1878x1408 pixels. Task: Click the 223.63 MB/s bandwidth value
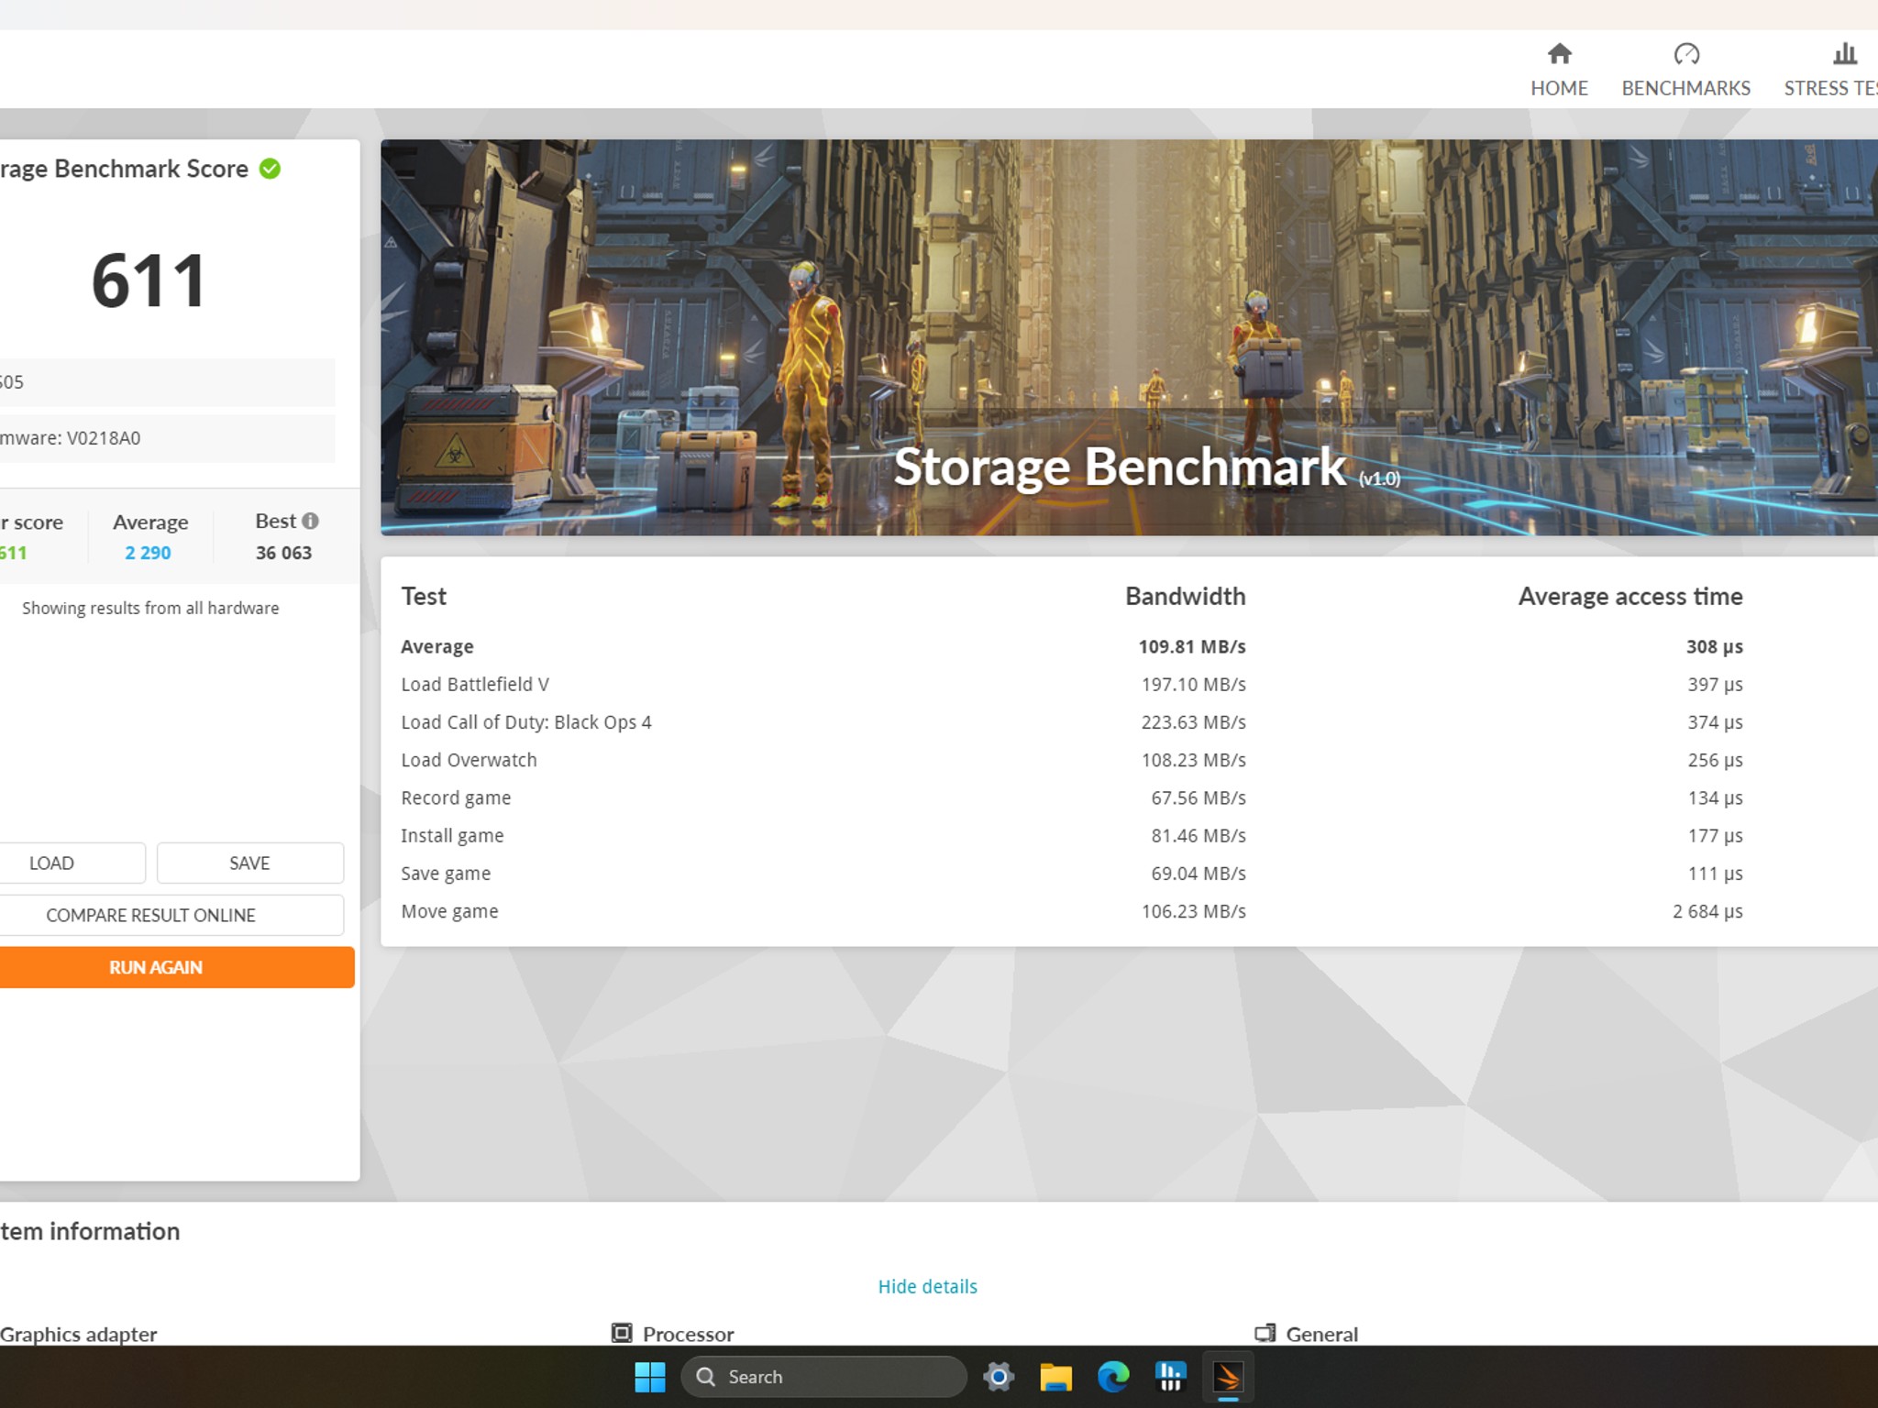pyautogui.click(x=1193, y=722)
